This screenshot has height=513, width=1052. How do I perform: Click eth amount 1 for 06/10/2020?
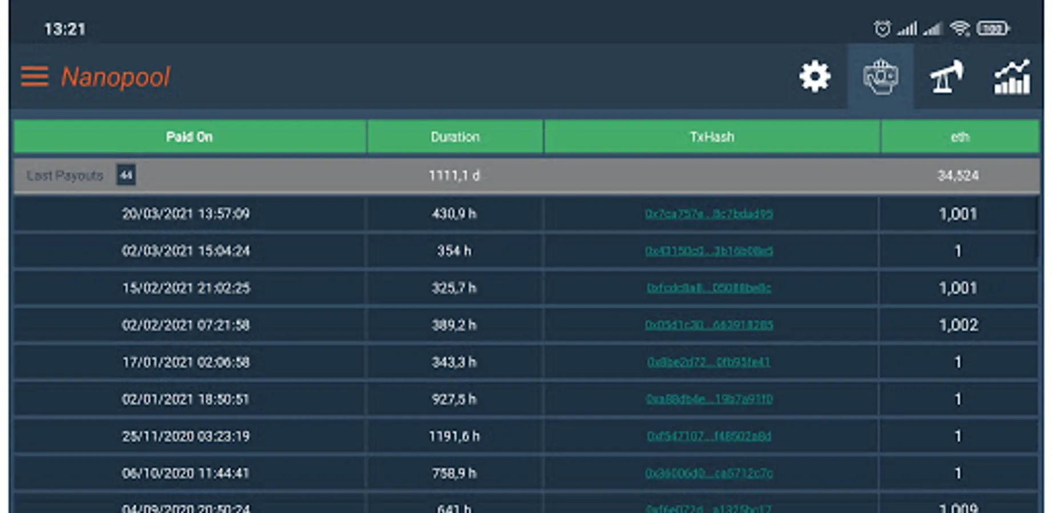coord(958,473)
